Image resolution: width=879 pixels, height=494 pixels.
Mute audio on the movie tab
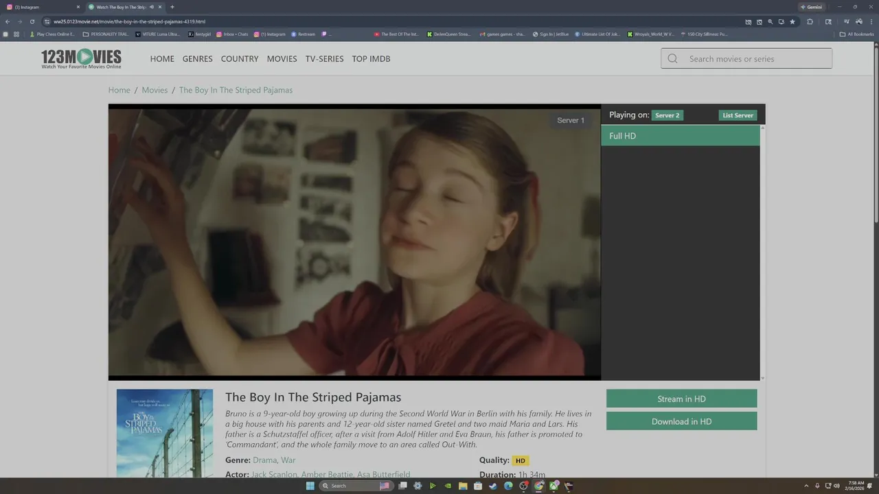pyautogui.click(x=151, y=7)
